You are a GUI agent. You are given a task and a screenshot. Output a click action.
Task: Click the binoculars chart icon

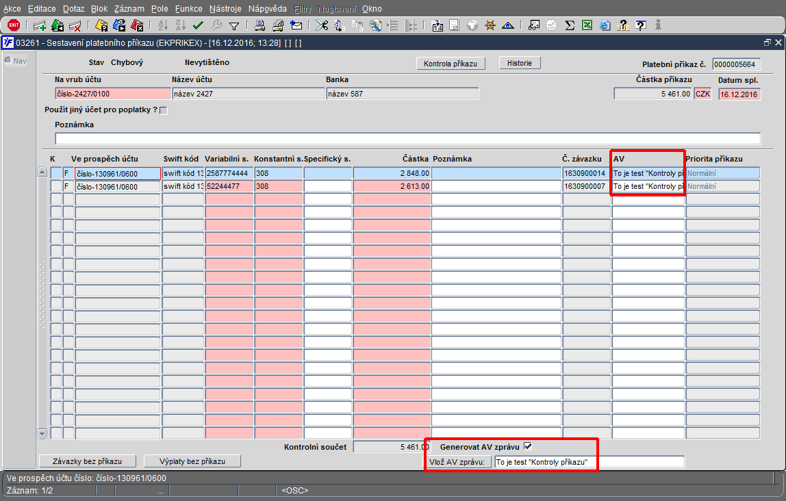pyautogui.click(x=534, y=25)
